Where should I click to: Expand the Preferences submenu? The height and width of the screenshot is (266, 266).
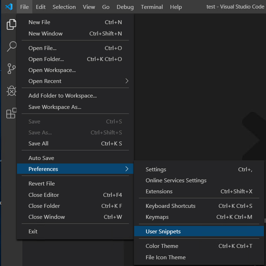(x=75, y=169)
